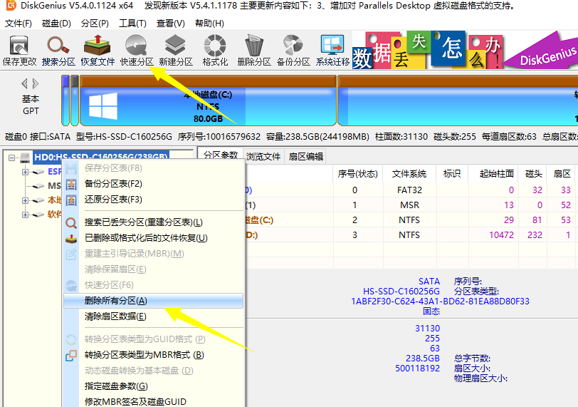Collapse the HD0 disk tree node
Image resolution: width=578 pixels, height=407 pixels.
point(12,158)
